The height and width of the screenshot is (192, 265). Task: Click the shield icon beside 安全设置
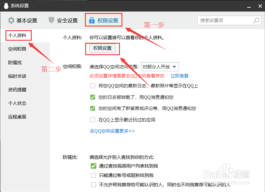(51, 20)
